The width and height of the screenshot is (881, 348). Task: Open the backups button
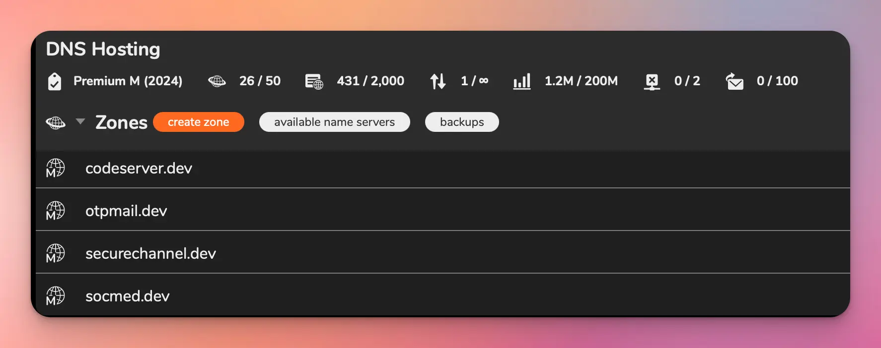(462, 122)
